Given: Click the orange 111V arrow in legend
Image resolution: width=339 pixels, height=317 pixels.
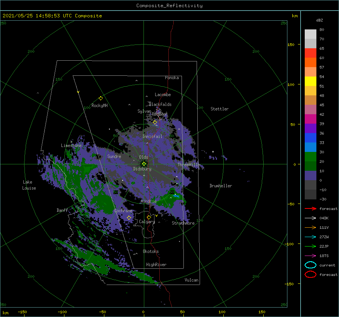Looking at the screenshot, I should point(310,227).
